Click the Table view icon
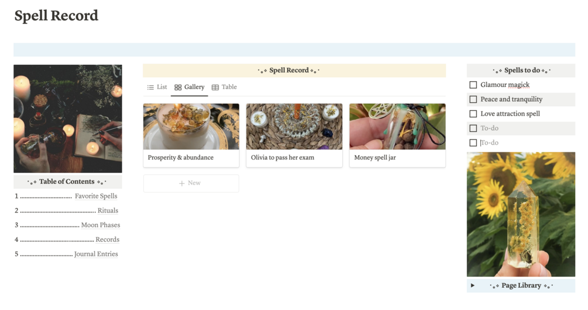Screen dimensions: 588x310 click(x=215, y=87)
